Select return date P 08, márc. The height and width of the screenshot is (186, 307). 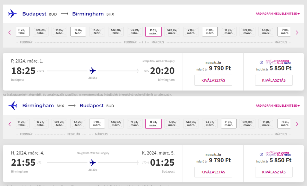pyautogui.click(x=228, y=123)
